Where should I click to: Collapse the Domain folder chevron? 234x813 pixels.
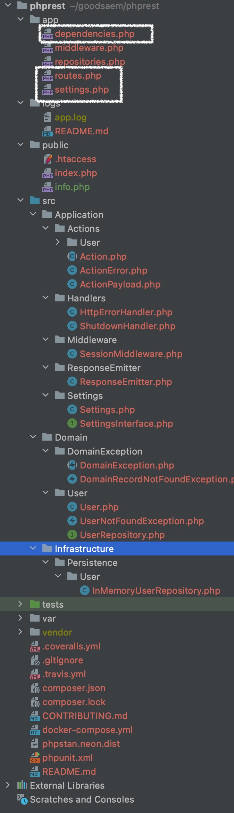tap(33, 437)
